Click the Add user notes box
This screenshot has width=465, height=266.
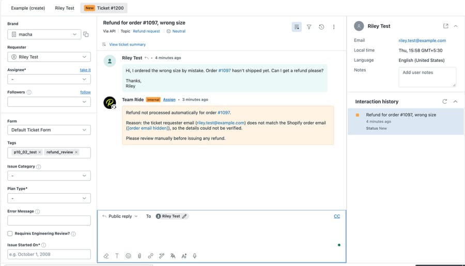pyautogui.click(x=427, y=77)
